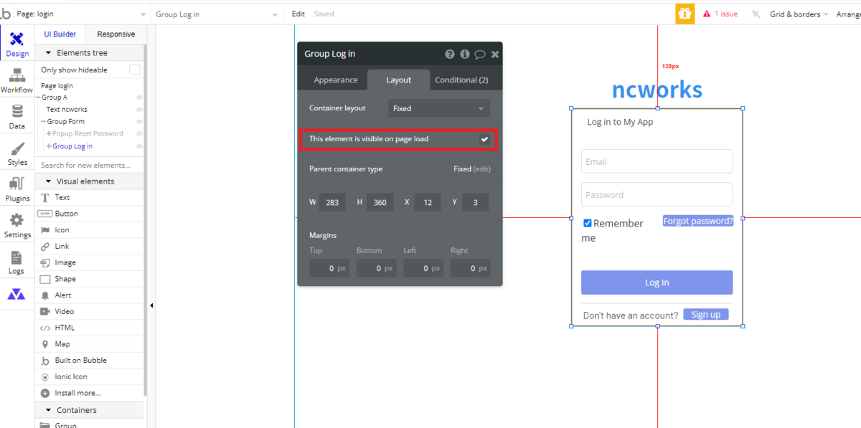
Task: Open the Group Log in element selector dropdown
Action: [x=217, y=14]
